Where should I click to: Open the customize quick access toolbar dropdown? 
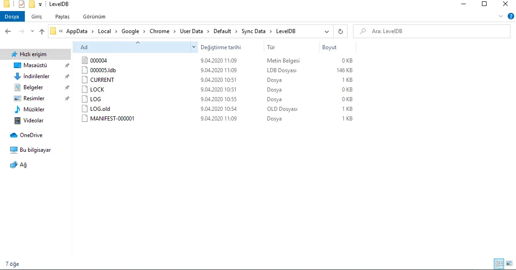pyautogui.click(x=41, y=4)
